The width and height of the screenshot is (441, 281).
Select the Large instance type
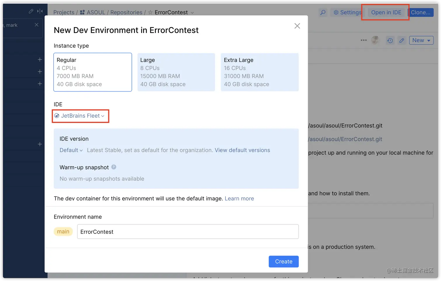coord(176,72)
